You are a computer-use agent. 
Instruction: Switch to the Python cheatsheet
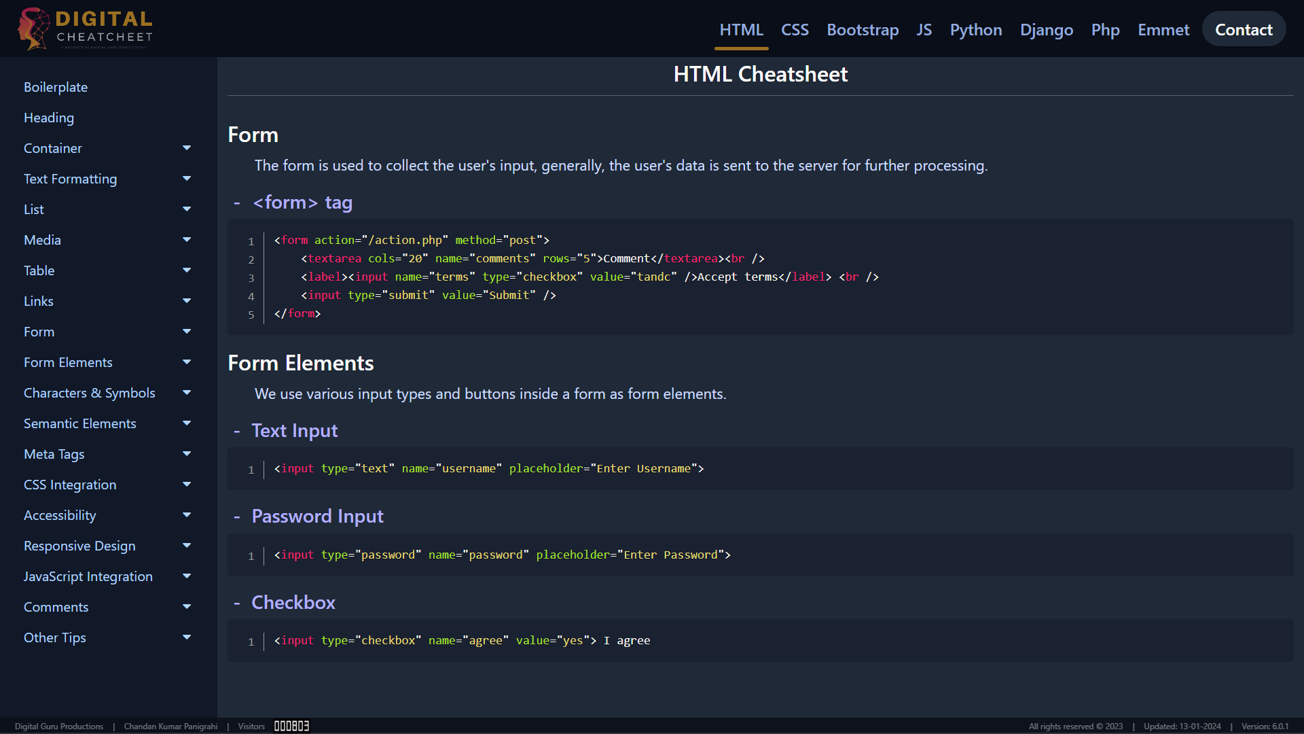[976, 30]
